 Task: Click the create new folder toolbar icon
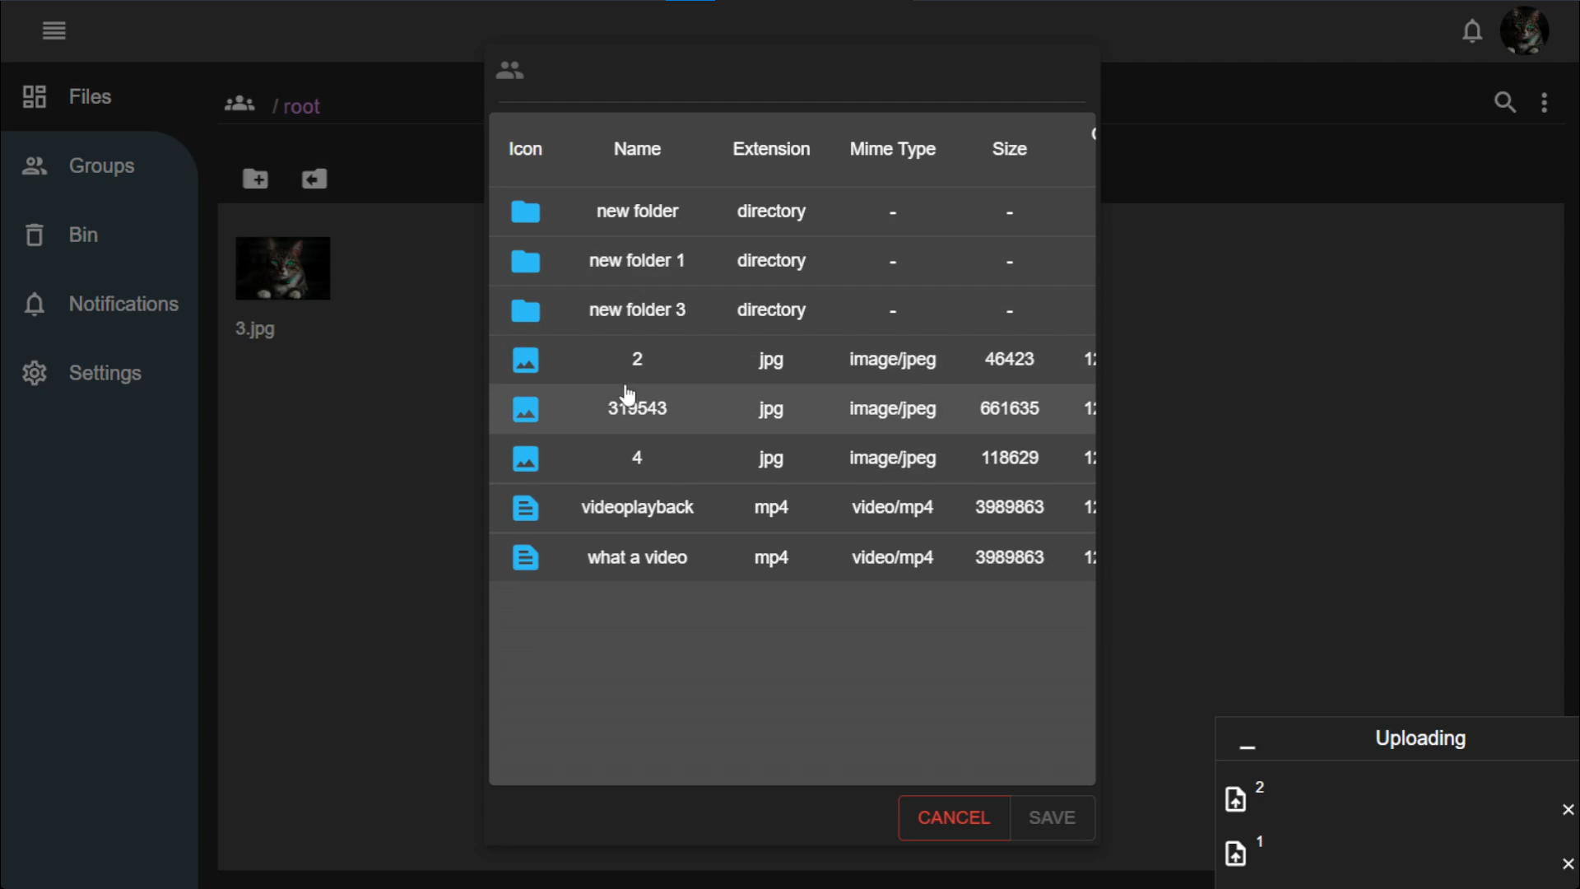pos(256,179)
